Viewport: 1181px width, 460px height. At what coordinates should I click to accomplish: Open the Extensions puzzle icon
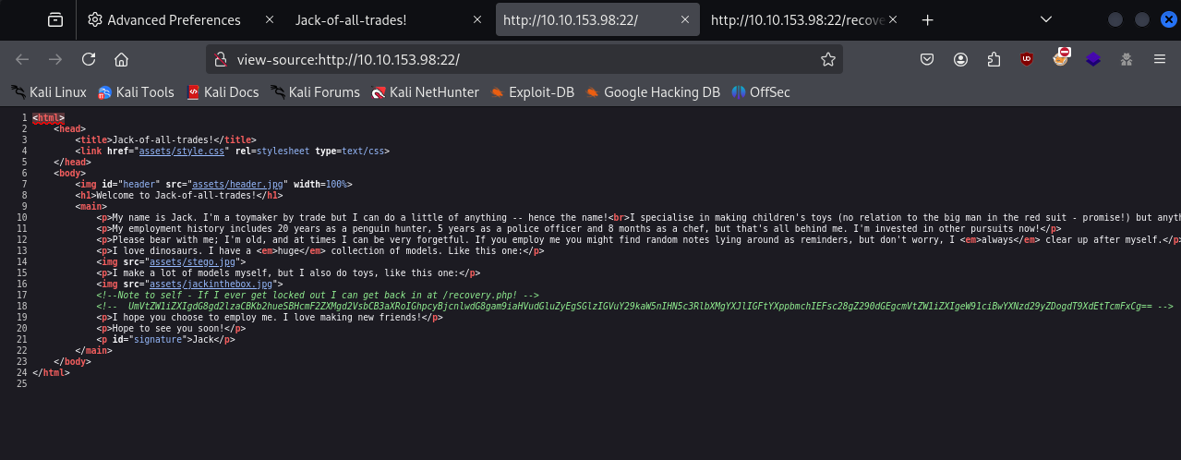(x=994, y=59)
